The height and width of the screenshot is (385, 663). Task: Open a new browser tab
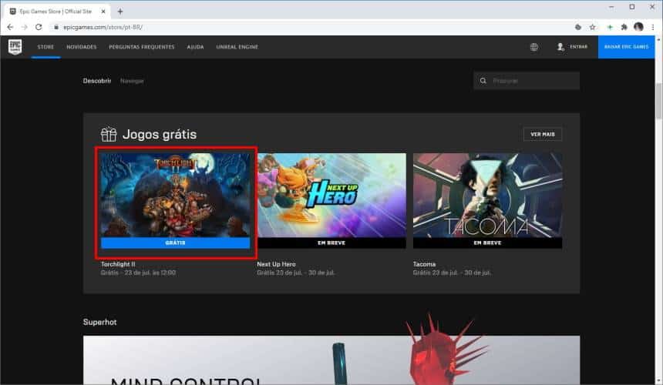click(120, 12)
